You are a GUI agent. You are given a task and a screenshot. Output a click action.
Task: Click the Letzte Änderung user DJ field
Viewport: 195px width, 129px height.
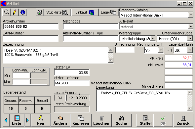(x=60, y=98)
